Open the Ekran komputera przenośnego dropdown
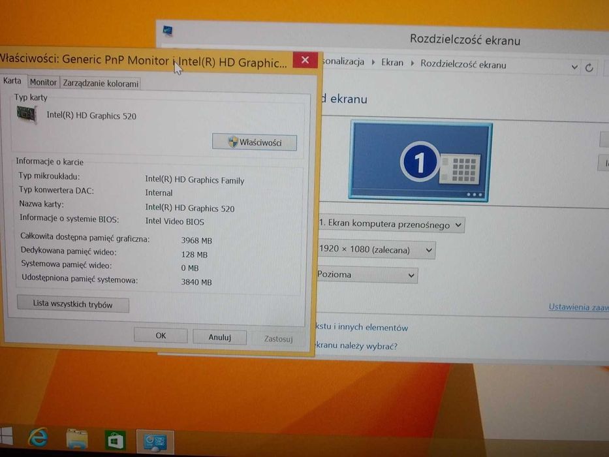 click(x=391, y=224)
